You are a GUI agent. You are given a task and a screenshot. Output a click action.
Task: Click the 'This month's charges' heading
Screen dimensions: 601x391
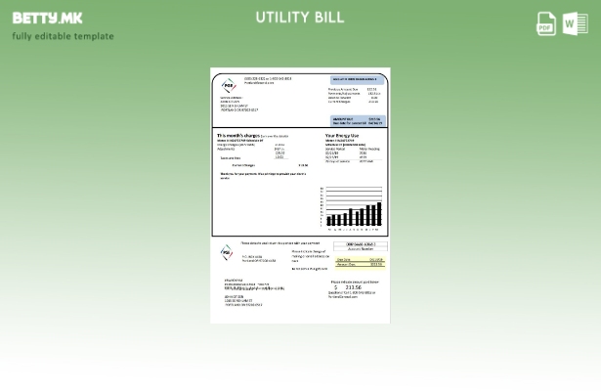(238, 135)
